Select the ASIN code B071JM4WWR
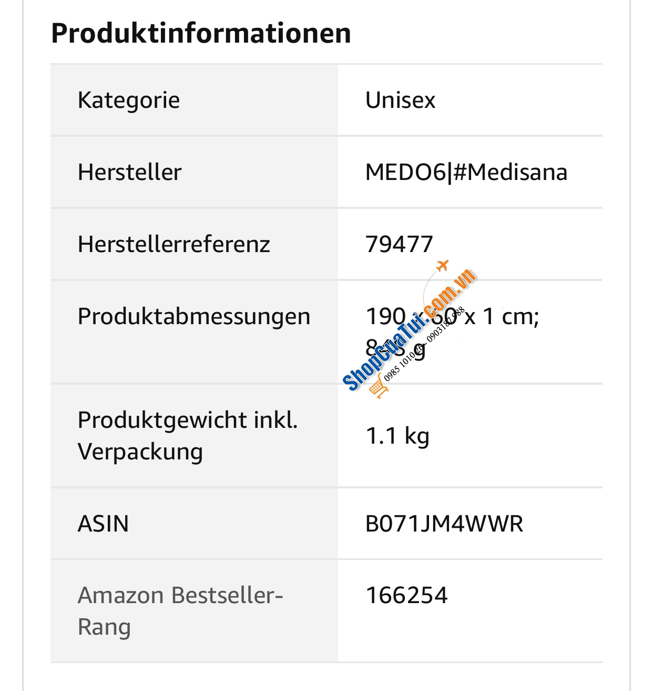Screen dimensions: 653x691 coord(444,524)
